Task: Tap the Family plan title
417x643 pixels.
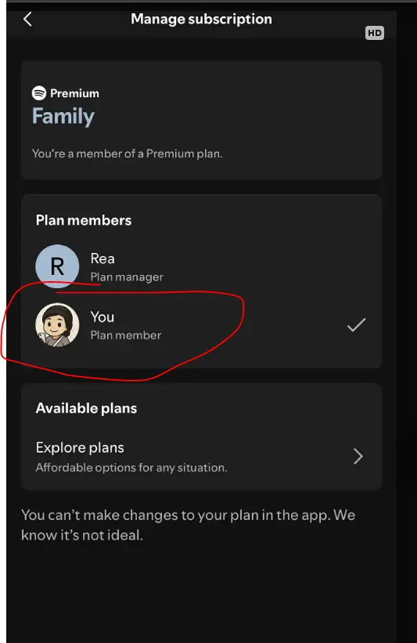Action: coord(63,116)
